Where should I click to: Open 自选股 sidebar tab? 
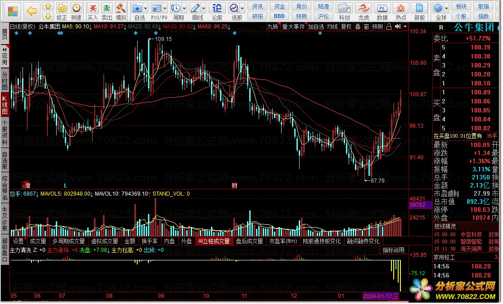tap(5, 161)
